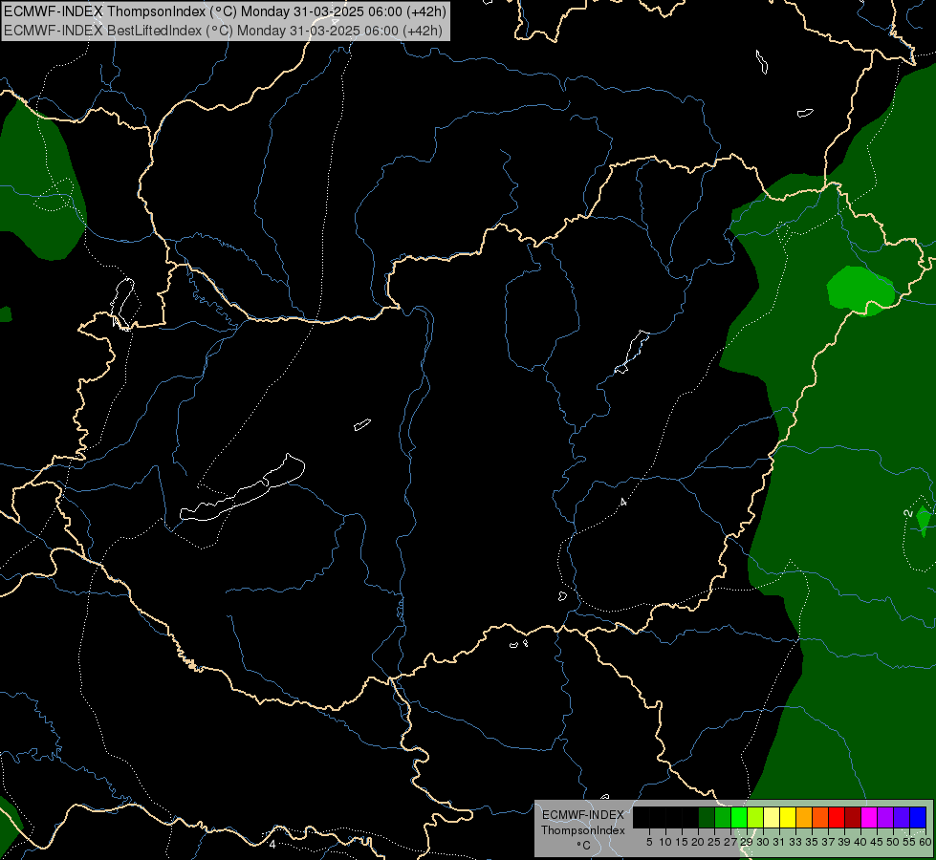Select the bright red 37–39 legend swatch
The height and width of the screenshot is (860, 936).
837,817
